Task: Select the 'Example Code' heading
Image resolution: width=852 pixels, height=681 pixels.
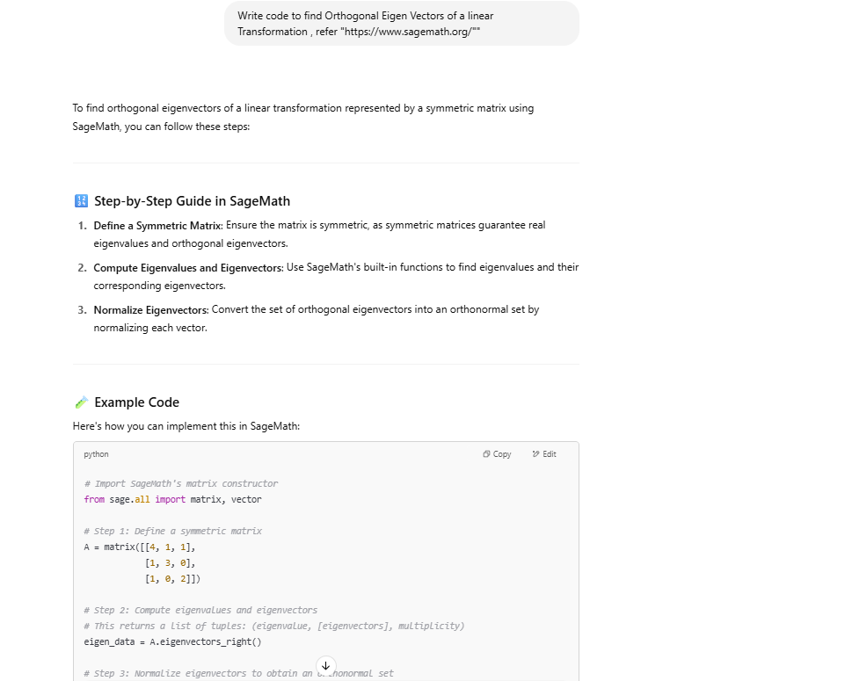Action: coord(136,402)
